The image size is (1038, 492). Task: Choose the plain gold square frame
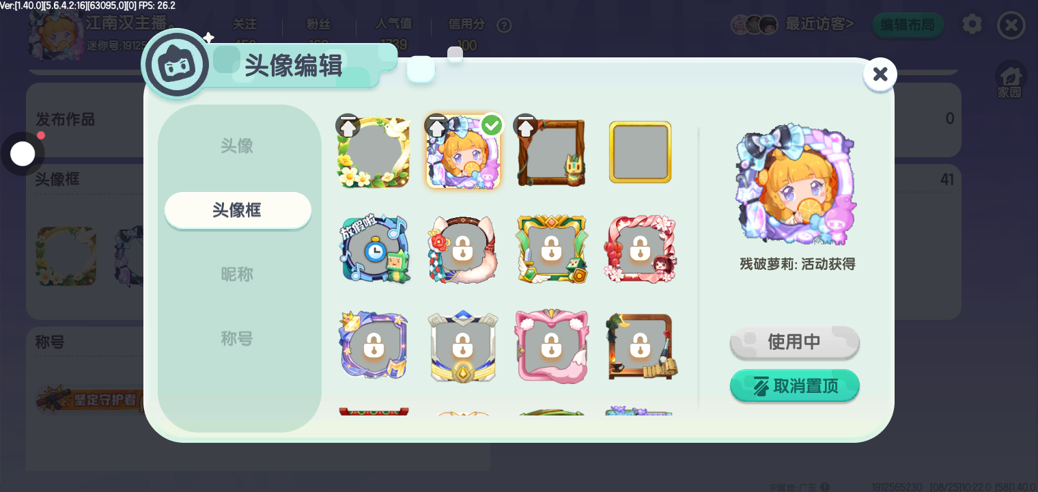[x=640, y=152]
